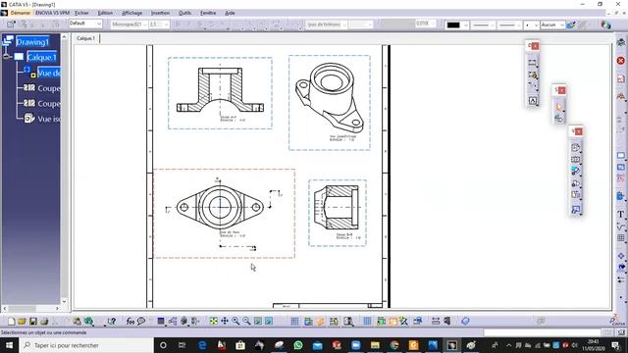Image resolution: width=628 pixels, height=353 pixels.
Task: Toggle Italic text formatting
Action: (x=188, y=25)
